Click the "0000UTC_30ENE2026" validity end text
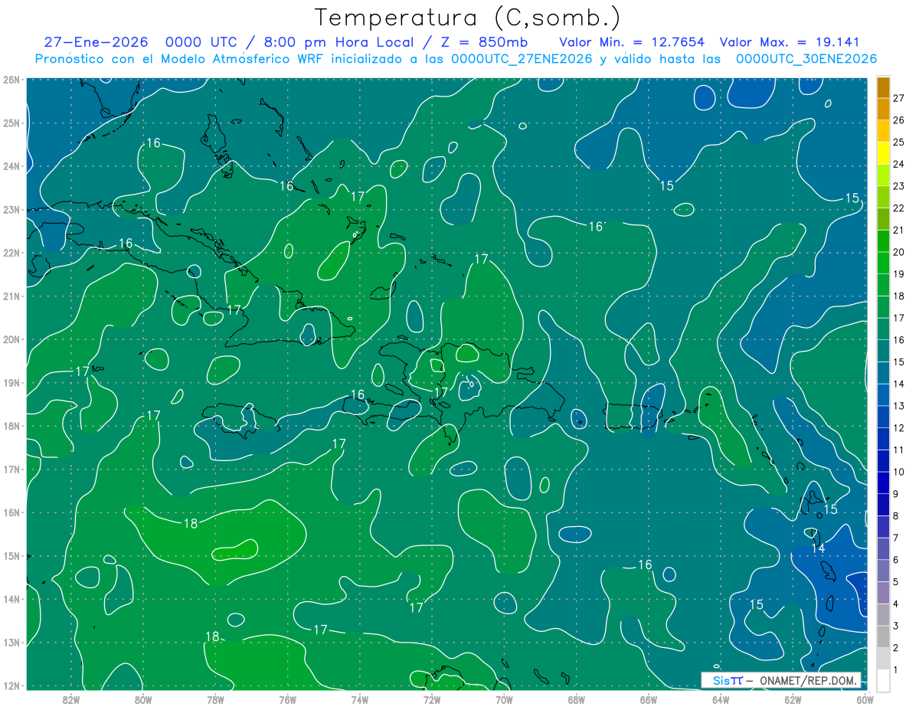 [806, 59]
